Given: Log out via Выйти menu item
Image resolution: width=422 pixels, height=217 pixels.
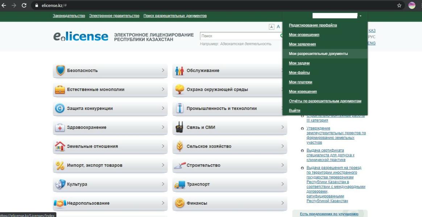Looking at the screenshot, I should (294, 110).
